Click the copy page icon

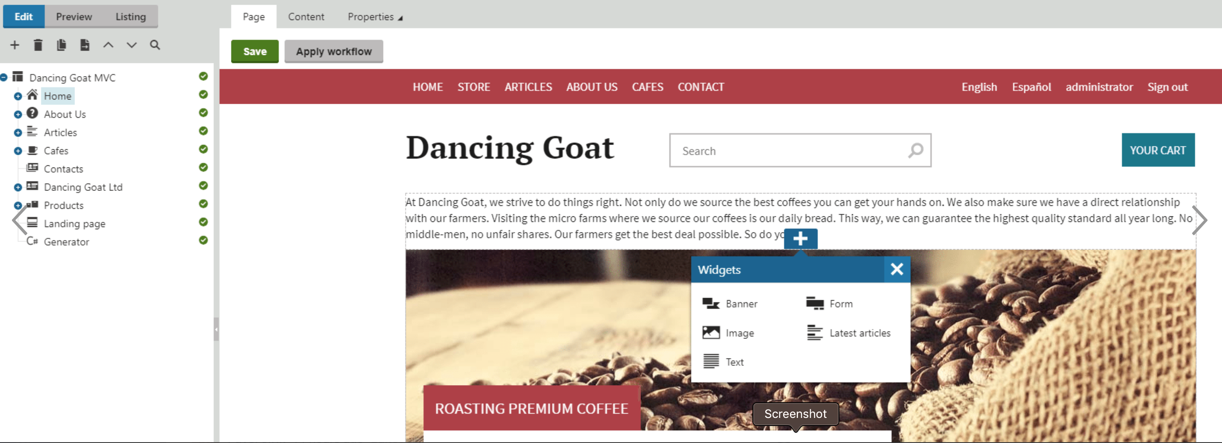click(61, 45)
